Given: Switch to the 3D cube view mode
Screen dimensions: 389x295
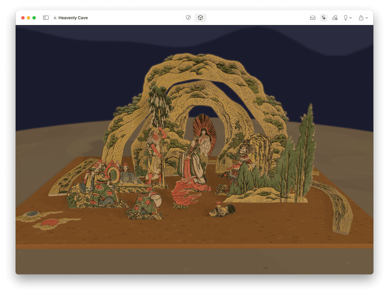Looking at the screenshot, I should 200,18.
